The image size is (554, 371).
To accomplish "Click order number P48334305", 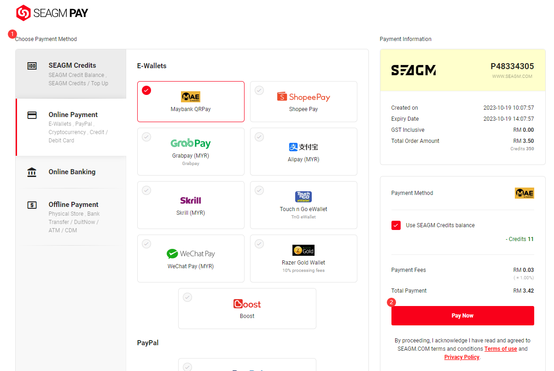I will 513,66.
